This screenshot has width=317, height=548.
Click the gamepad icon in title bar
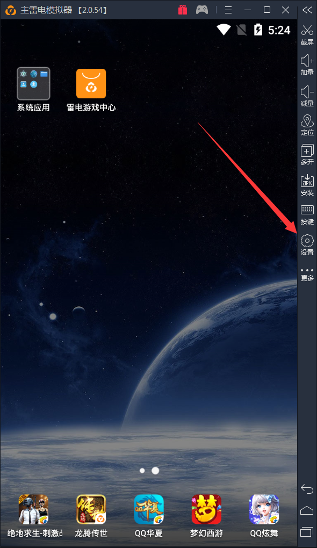(202, 10)
